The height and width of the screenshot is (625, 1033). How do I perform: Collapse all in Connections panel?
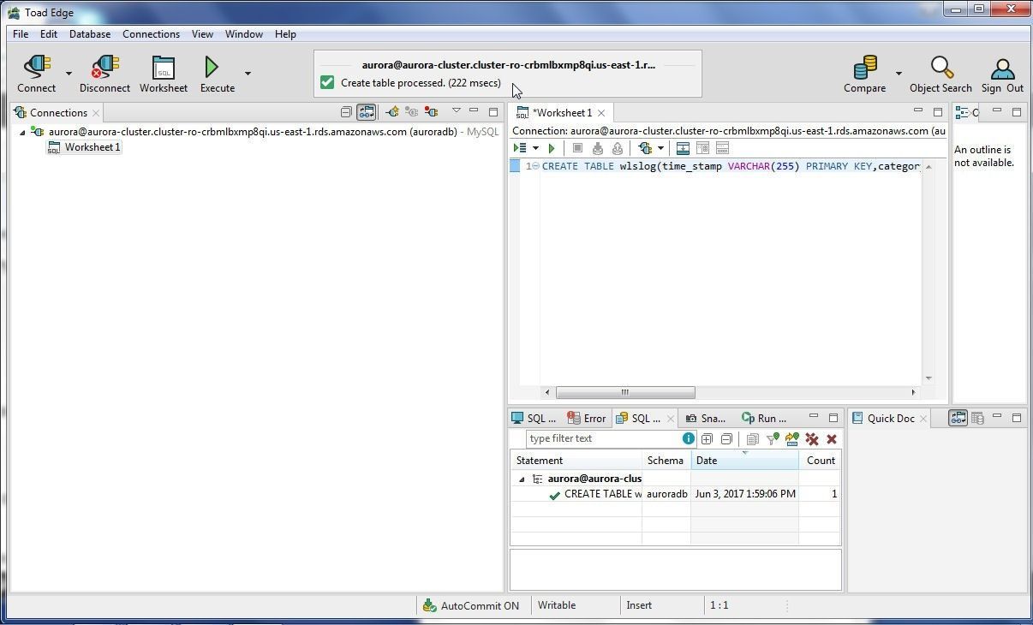coord(346,112)
